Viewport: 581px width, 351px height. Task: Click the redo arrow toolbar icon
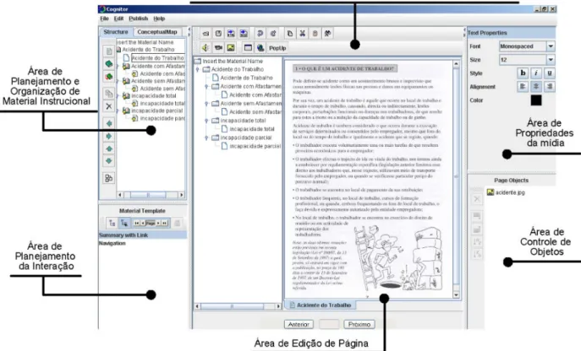[273, 34]
